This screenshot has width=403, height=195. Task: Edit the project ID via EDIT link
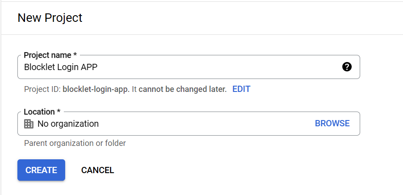pyautogui.click(x=241, y=89)
